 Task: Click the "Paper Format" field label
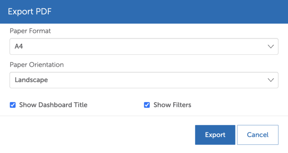[30, 31]
